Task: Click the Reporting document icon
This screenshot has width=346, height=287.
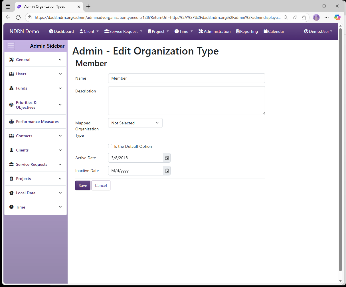Action: [238, 31]
